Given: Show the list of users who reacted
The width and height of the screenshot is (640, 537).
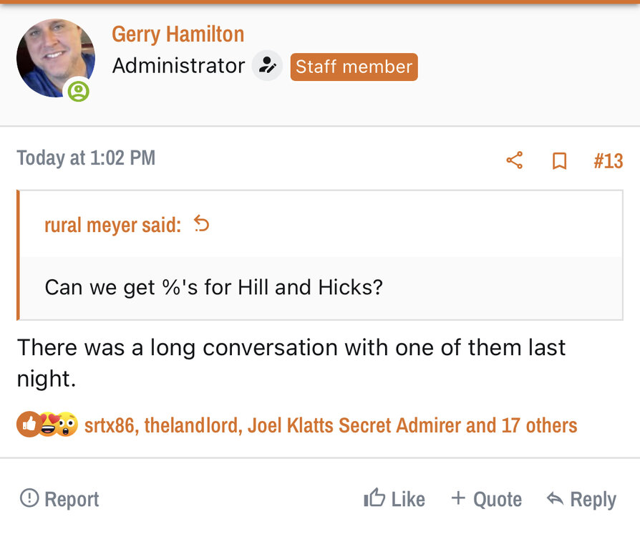Looking at the screenshot, I should (330, 425).
